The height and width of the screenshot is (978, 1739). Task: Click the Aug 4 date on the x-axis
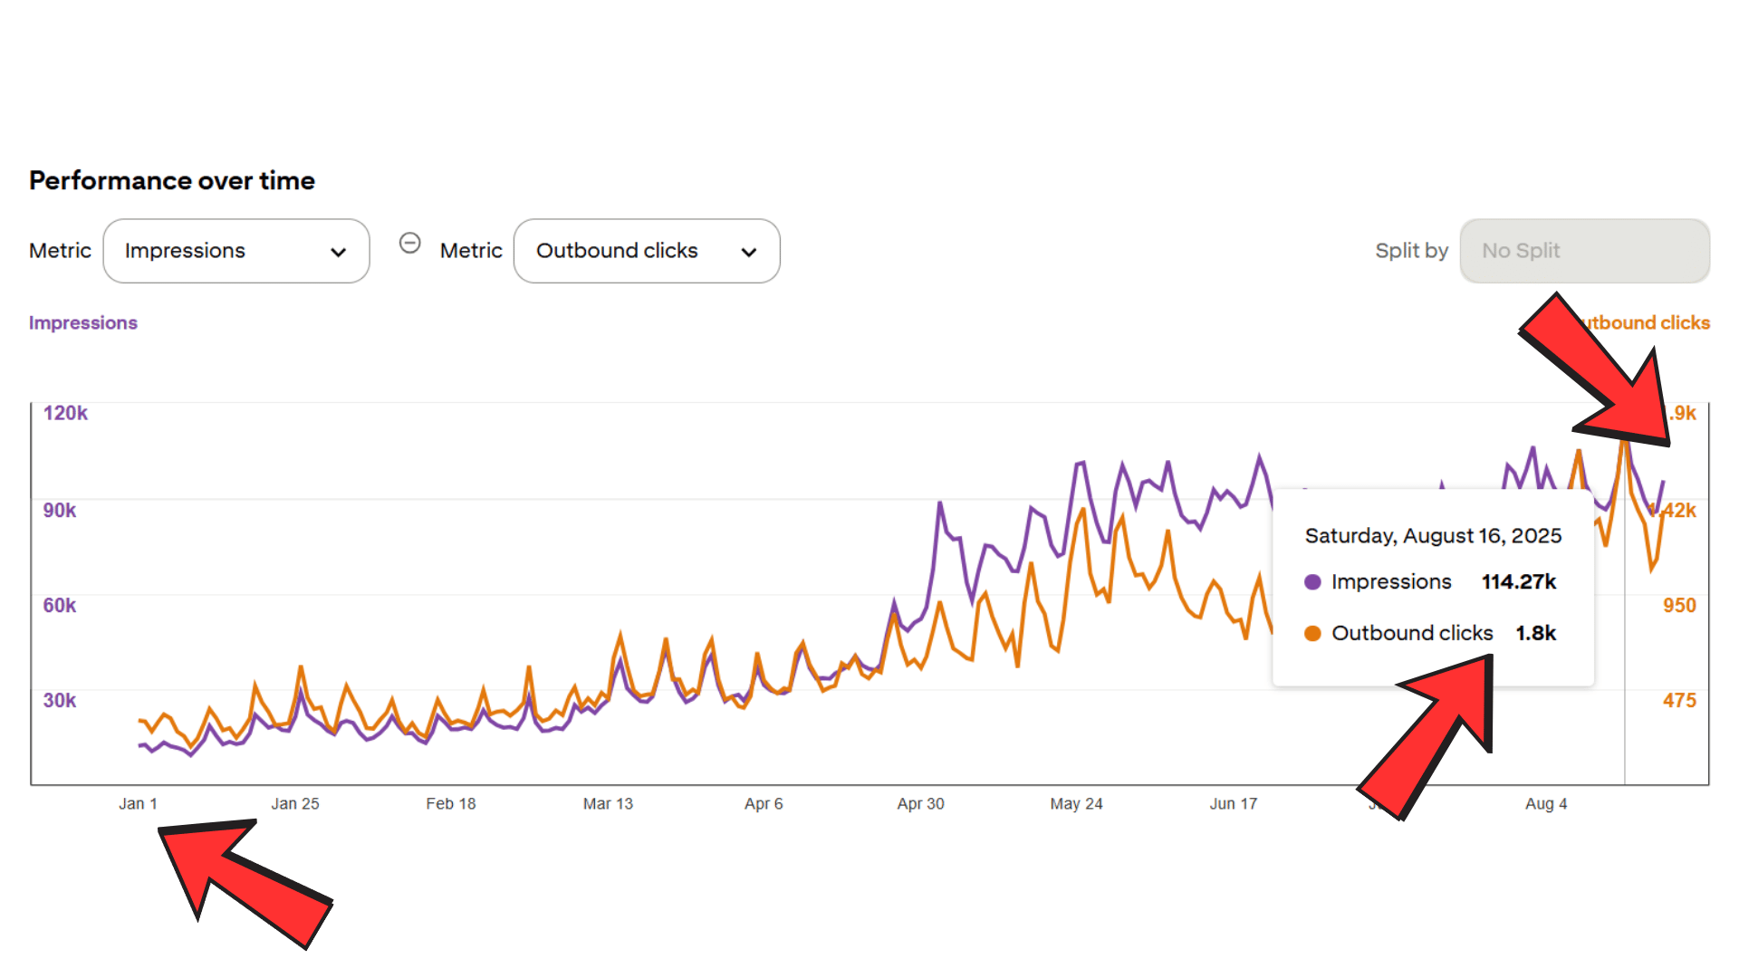[1546, 804]
